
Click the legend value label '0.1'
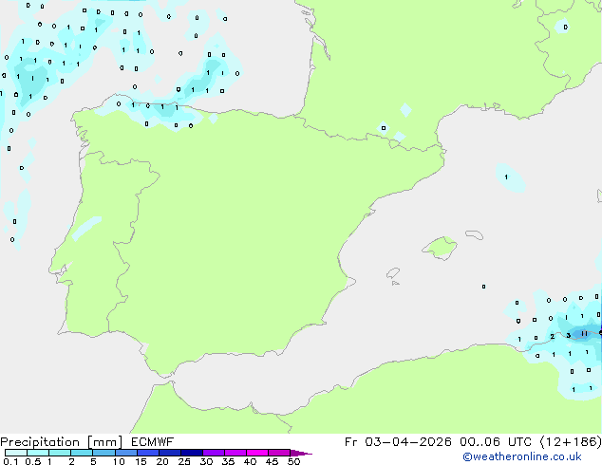click(x=10, y=461)
